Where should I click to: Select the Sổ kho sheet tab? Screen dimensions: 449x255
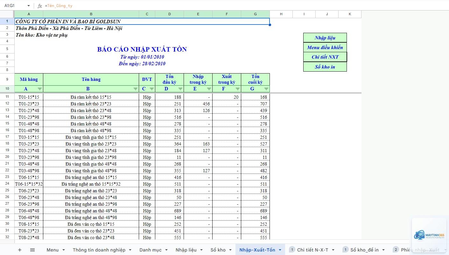[218, 250]
